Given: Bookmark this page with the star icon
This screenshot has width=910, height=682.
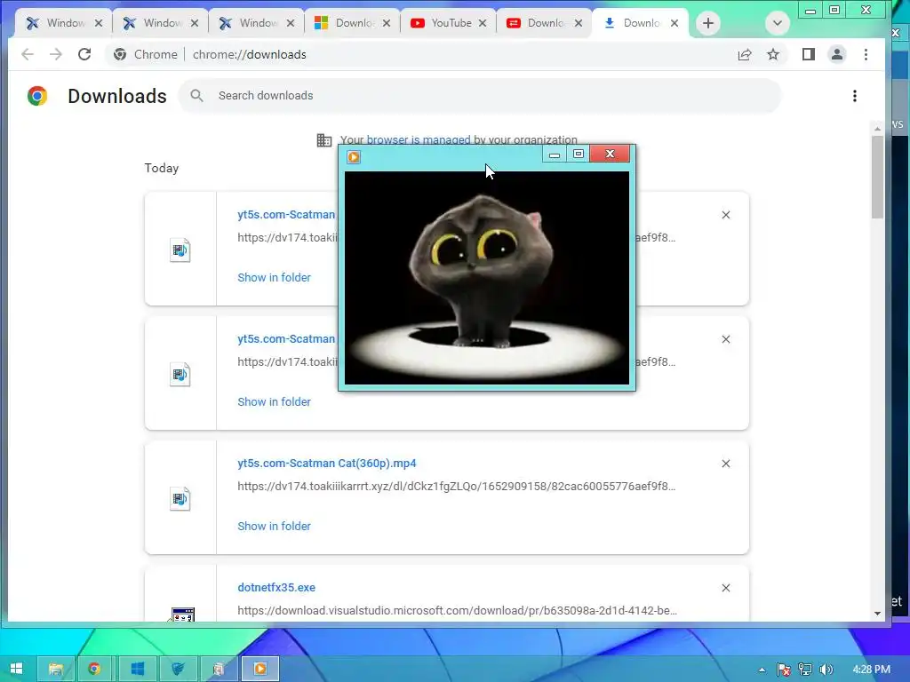Looking at the screenshot, I should (773, 54).
